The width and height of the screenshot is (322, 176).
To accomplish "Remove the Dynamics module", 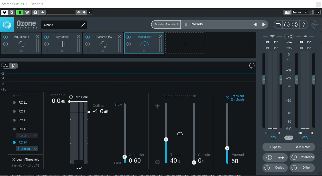I will pos(78,36).
